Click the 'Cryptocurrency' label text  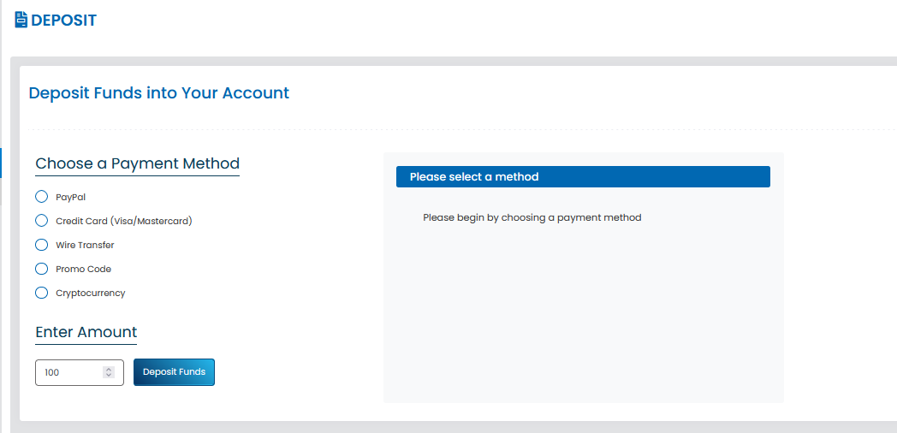click(x=91, y=293)
